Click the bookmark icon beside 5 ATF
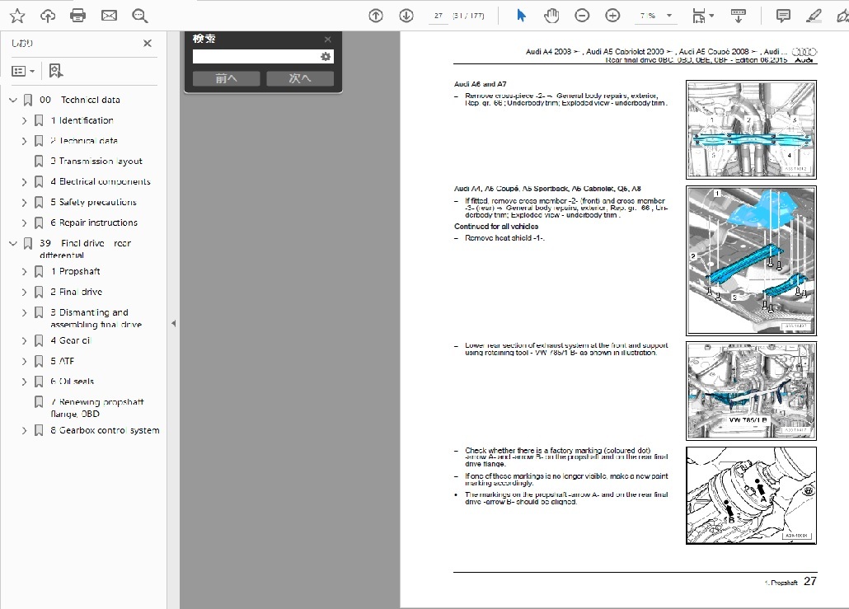Viewport: 849px width, 609px height. [39, 362]
